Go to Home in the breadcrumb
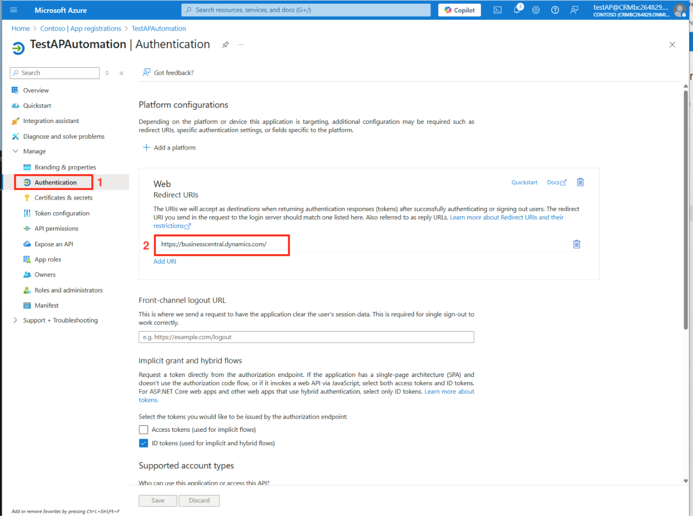The height and width of the screenshot is (518, 693). [x=21, y=29]
